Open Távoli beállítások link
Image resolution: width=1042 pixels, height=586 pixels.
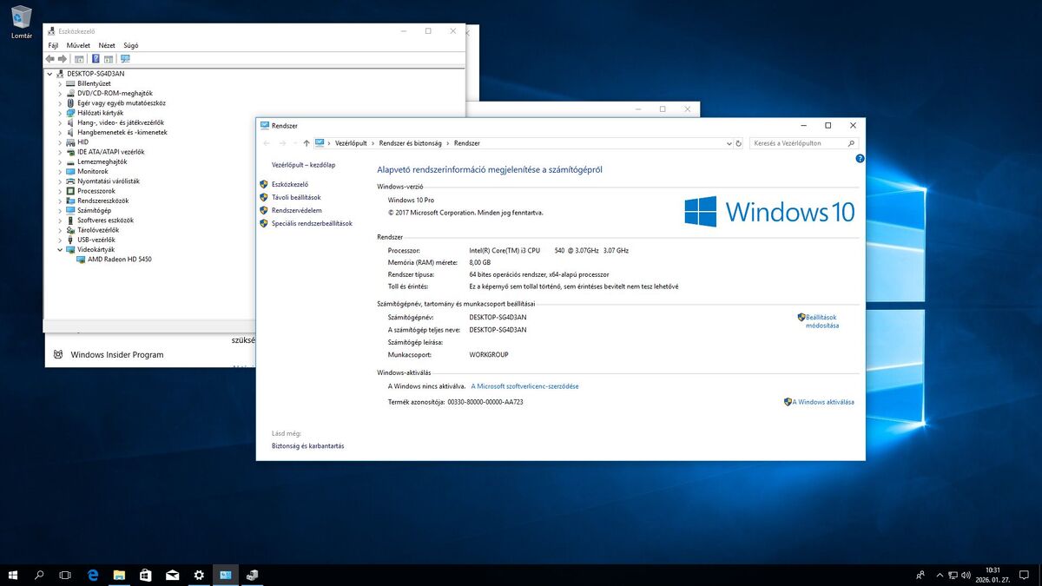[x=296, y=197]
